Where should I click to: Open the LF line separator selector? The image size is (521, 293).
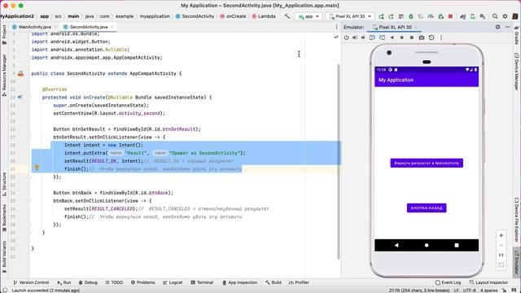click(457, 290)
